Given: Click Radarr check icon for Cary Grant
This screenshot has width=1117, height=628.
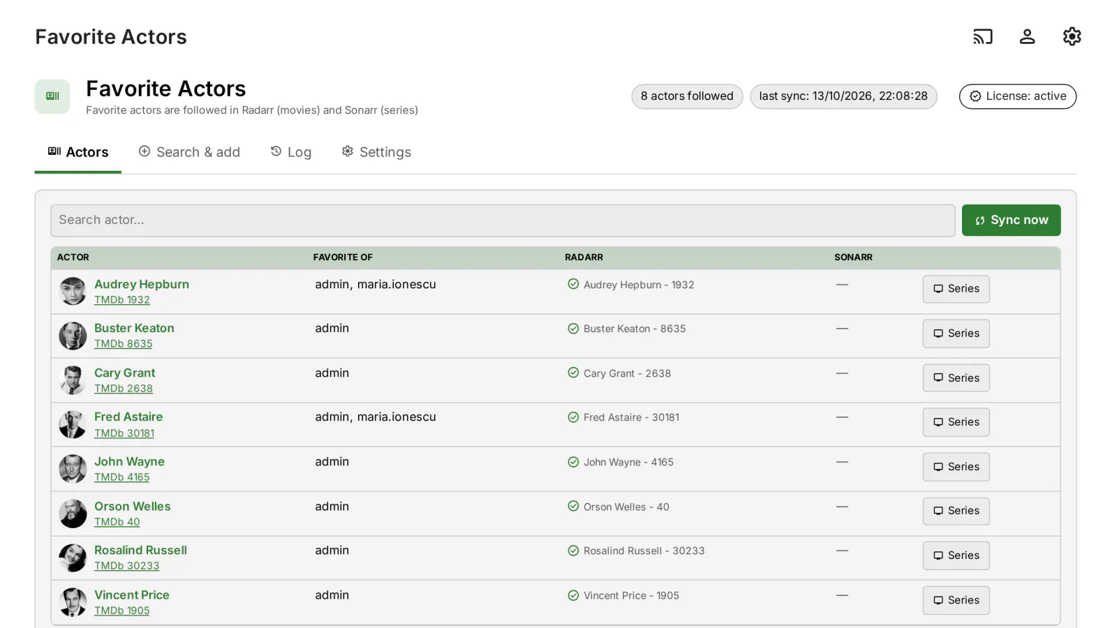Looking at the screenshot, I should [573, 373].
